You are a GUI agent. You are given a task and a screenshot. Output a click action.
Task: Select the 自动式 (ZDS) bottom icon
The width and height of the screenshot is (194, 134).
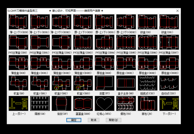[169, 83]
